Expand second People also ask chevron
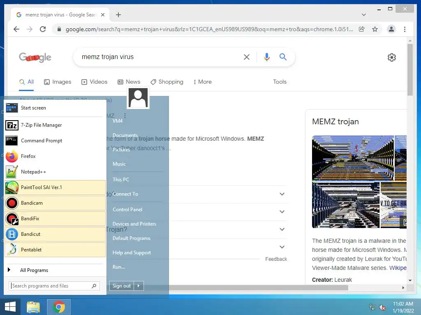 point(282,212)
